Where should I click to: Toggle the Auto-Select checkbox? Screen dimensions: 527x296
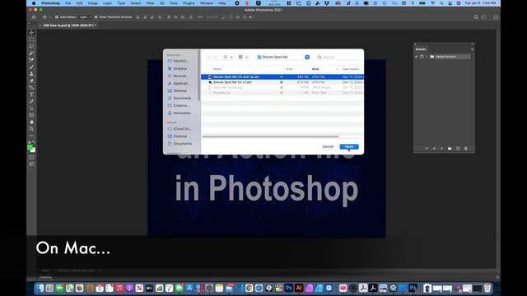point(57,17)
